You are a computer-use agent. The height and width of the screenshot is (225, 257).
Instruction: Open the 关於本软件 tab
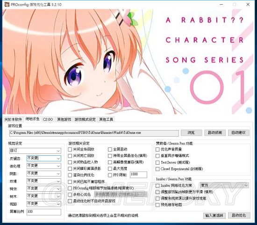coord(13,119)
